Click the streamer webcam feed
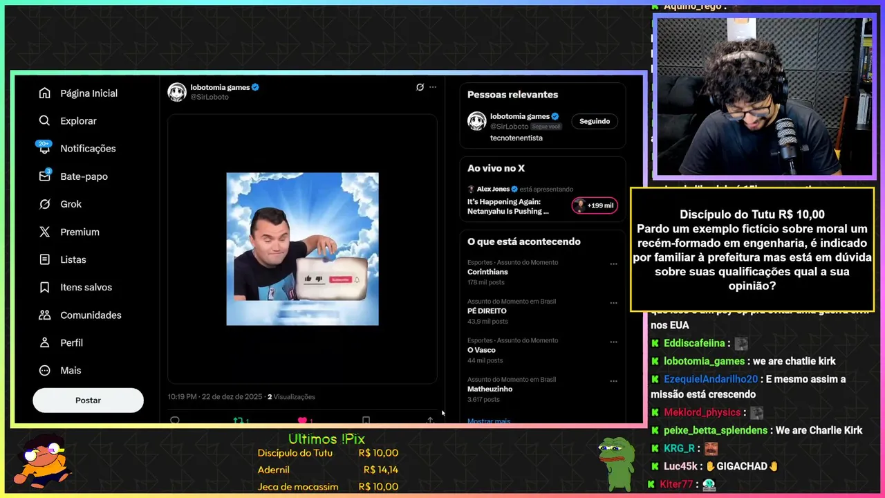The width and height of the screenshot is (885, 498). coord(764,97)
